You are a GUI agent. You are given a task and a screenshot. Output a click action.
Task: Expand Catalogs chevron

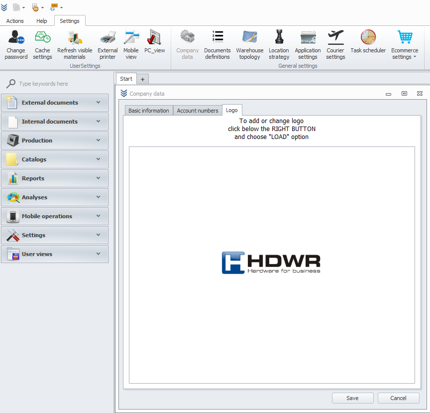(98, 159)
